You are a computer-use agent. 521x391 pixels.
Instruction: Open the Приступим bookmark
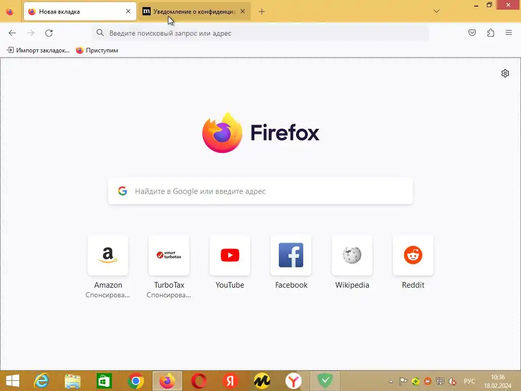click(97, 50)
